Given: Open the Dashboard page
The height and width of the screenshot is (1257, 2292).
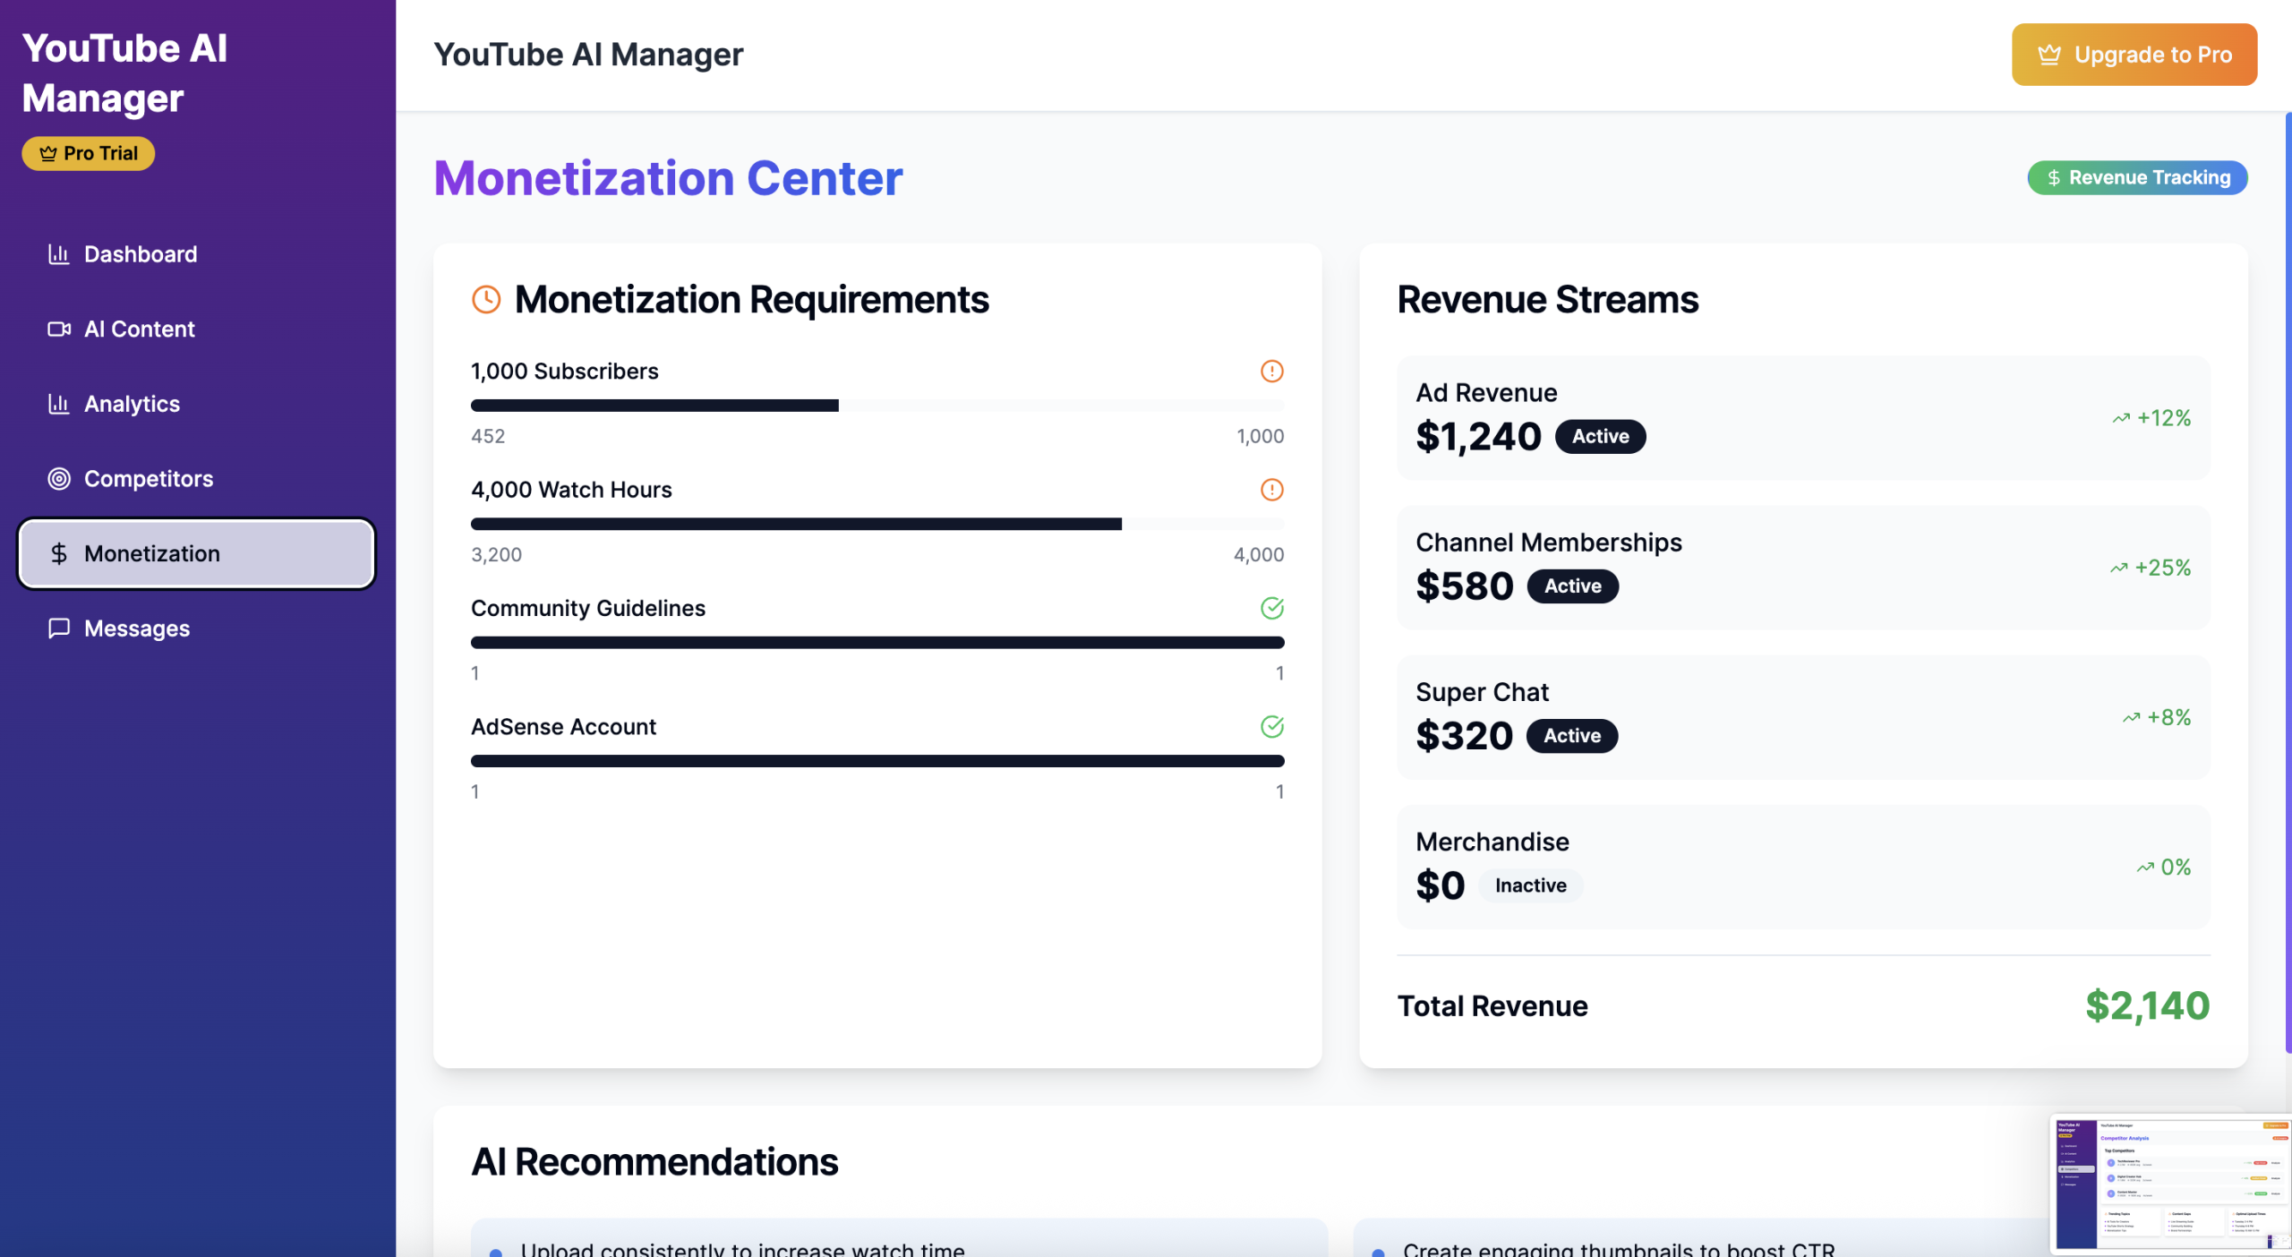Looking at the screenshot, I should 196,254.
